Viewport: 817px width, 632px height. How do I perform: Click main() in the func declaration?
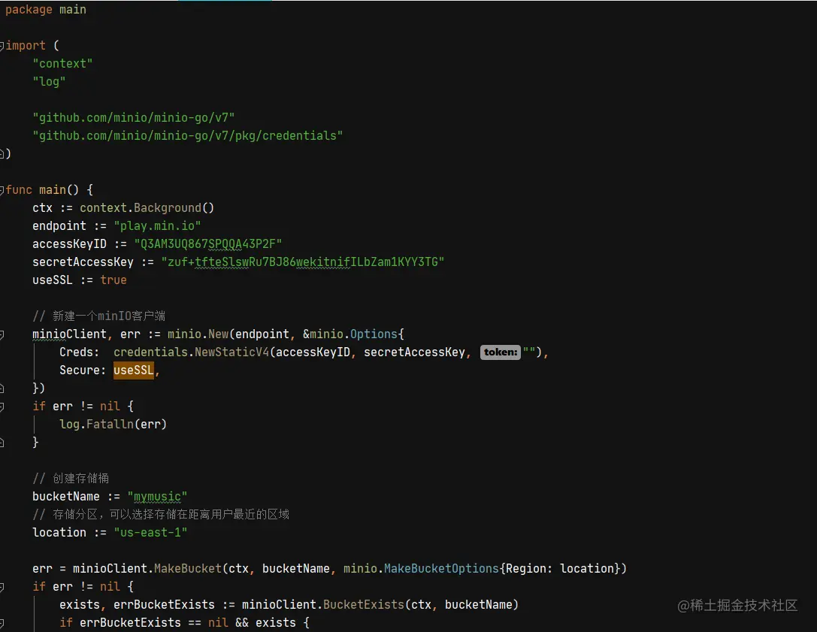pyautogui.click(x=59, y=190)
